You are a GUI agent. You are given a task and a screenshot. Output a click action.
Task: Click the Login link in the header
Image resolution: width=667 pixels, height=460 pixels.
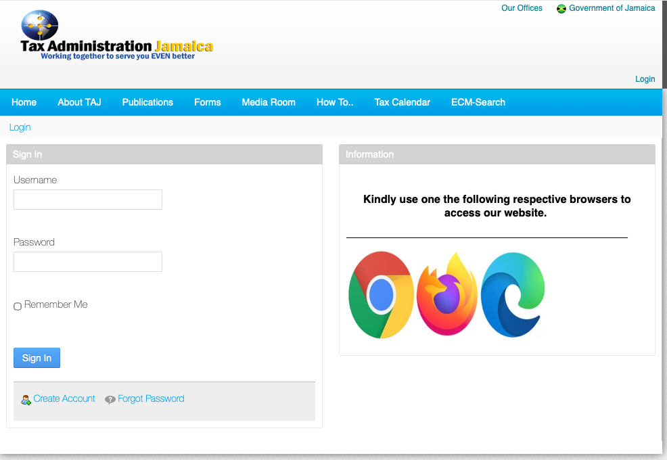pyautogui.click(x=645, y=79)
